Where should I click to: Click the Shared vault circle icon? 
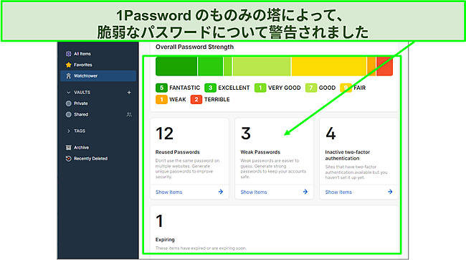(69, 115)
